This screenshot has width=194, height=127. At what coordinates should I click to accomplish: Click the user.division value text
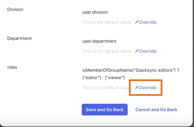pos(95,12)
